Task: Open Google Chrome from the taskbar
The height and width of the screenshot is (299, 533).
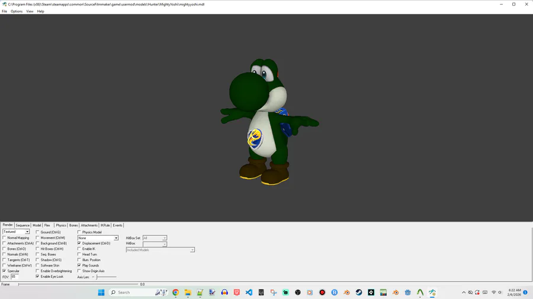Action: pos(175,292)
